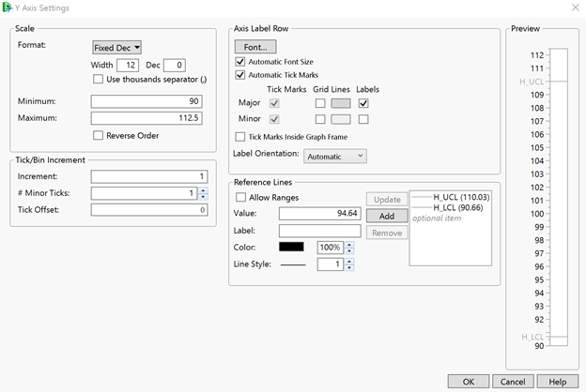
Task: Click the # Minor Ticks input field
Action: point(144,193)
